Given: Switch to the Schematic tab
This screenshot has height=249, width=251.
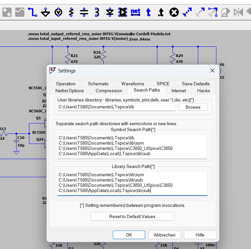Looking at the screenshot, I should point(98,84).
